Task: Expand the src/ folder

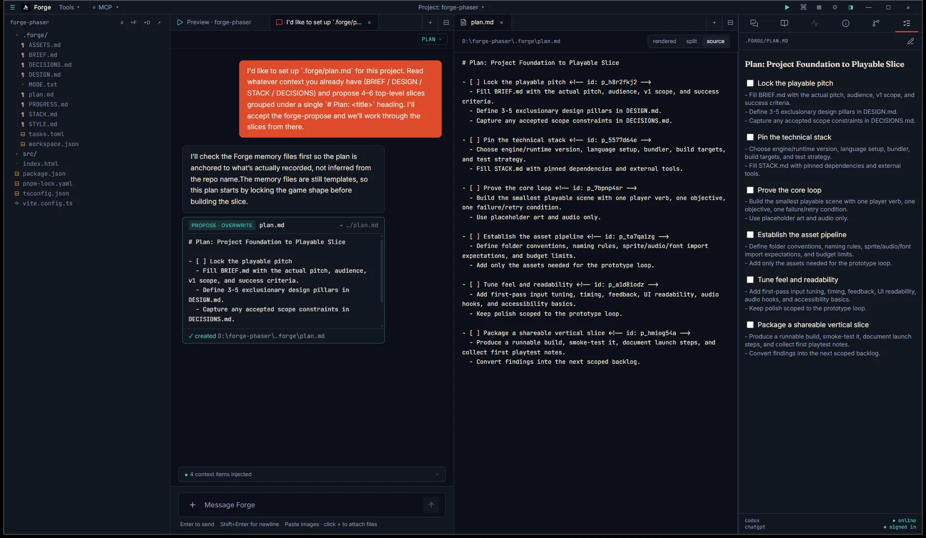Action: tap(29, 154)
